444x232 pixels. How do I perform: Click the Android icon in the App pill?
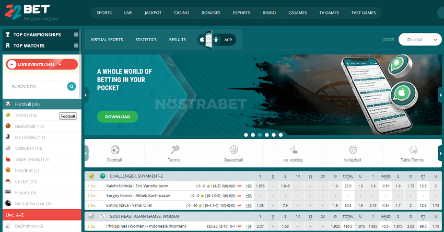click(x=216, y=40)
